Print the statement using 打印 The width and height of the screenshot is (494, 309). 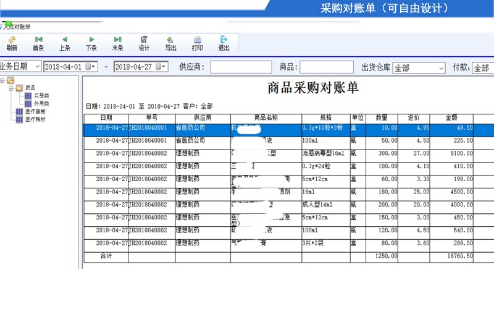197,43
